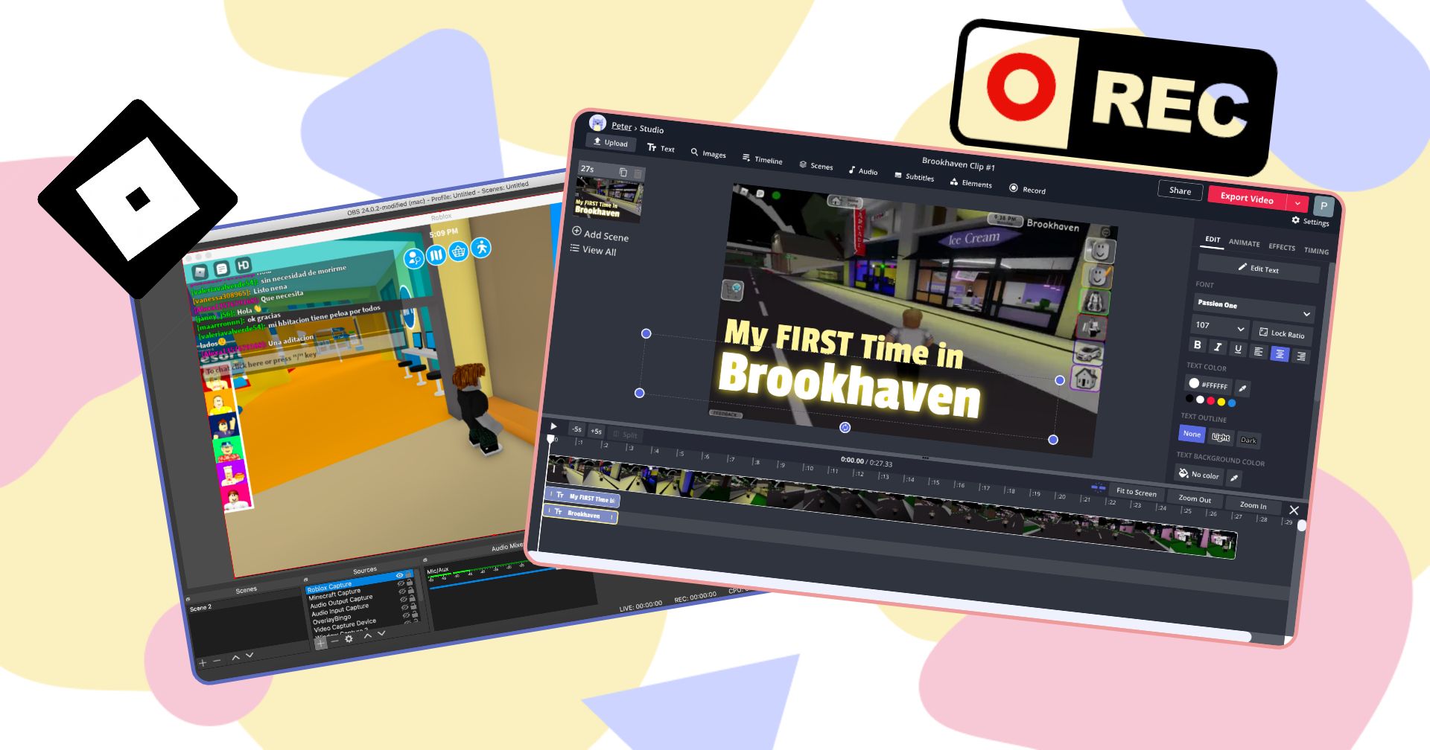Image resolution: width=1430 pixels, height=750 pixels.
Task: Click the Record option in Kapwing toolbar
Action: pos(1027,189)
